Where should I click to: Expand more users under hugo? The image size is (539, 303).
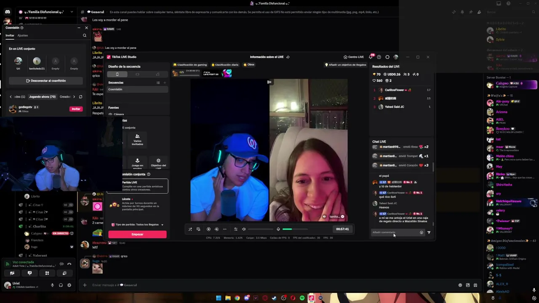(72, 247)
